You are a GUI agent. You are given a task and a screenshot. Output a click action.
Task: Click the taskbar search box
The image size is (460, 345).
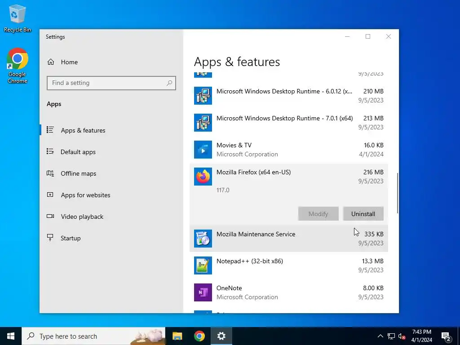pyautogui.click(x=93, y=336)
